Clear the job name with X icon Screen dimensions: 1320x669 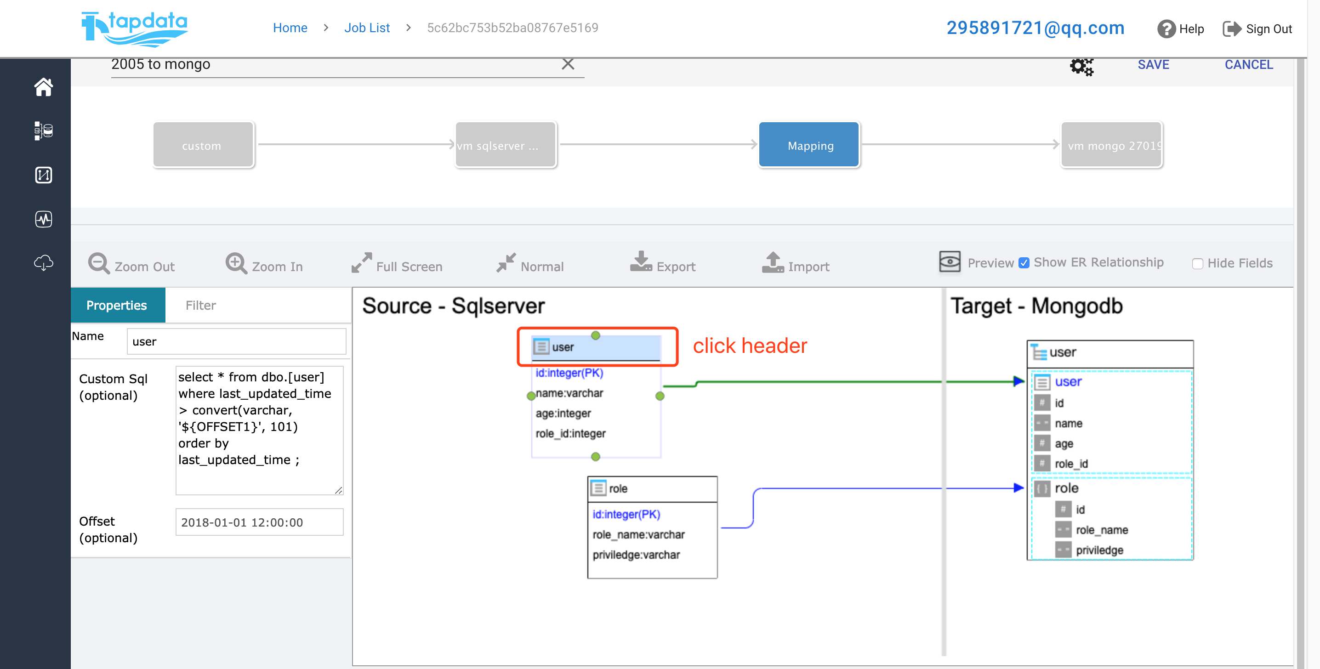click(x=568, y=64)
